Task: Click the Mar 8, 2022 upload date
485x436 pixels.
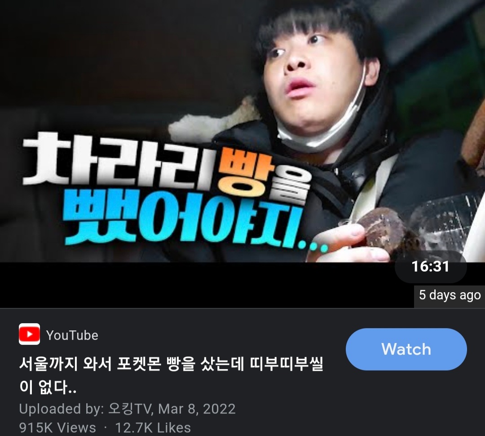Action: [197, 409]
